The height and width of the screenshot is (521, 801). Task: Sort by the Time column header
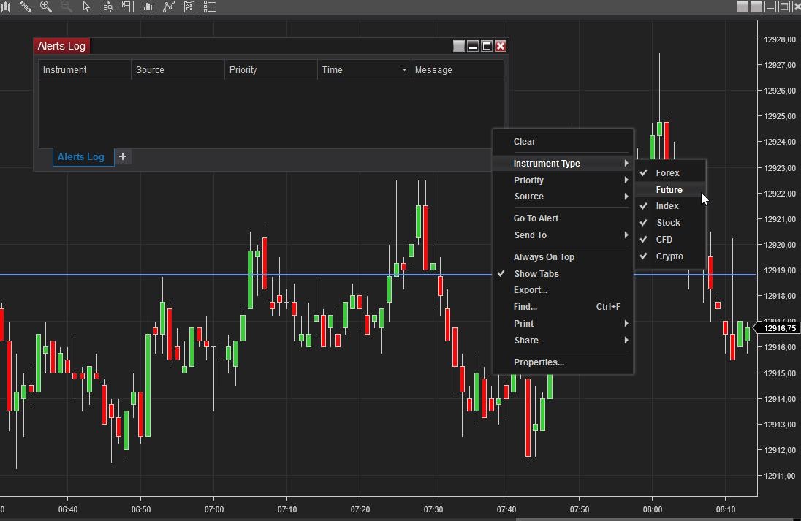tap(364, 70)
